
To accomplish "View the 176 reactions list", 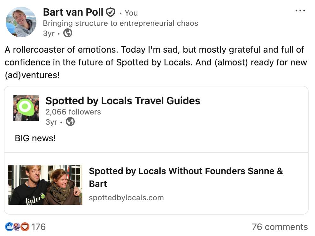I will click(38, 227).
